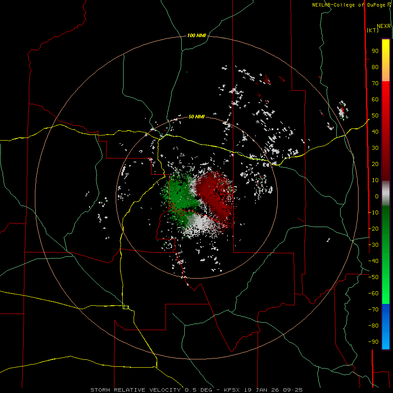
Task: Click the "NEXLAB-College of DuPage" credit text
Action: pyautogui.click(x=348, y=5)
